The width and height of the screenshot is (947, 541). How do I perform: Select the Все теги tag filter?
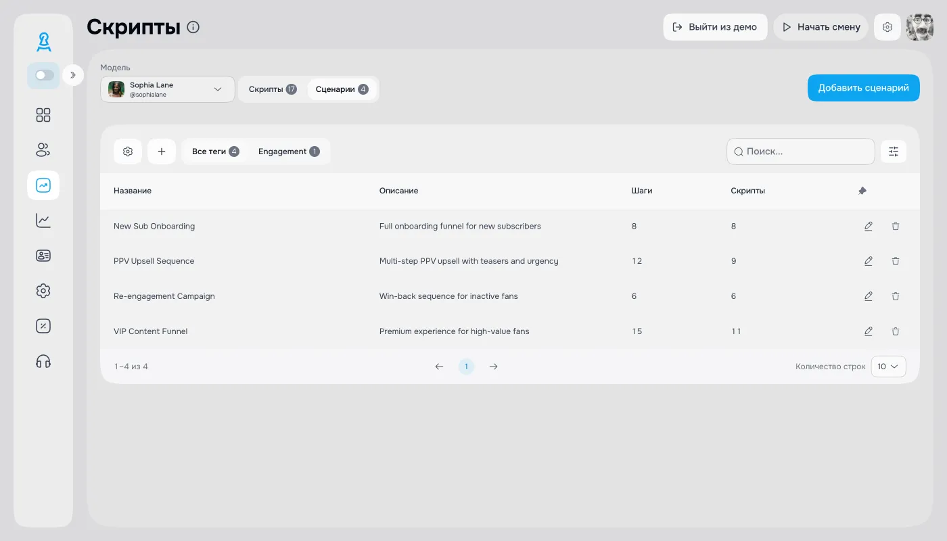point(215,151)
